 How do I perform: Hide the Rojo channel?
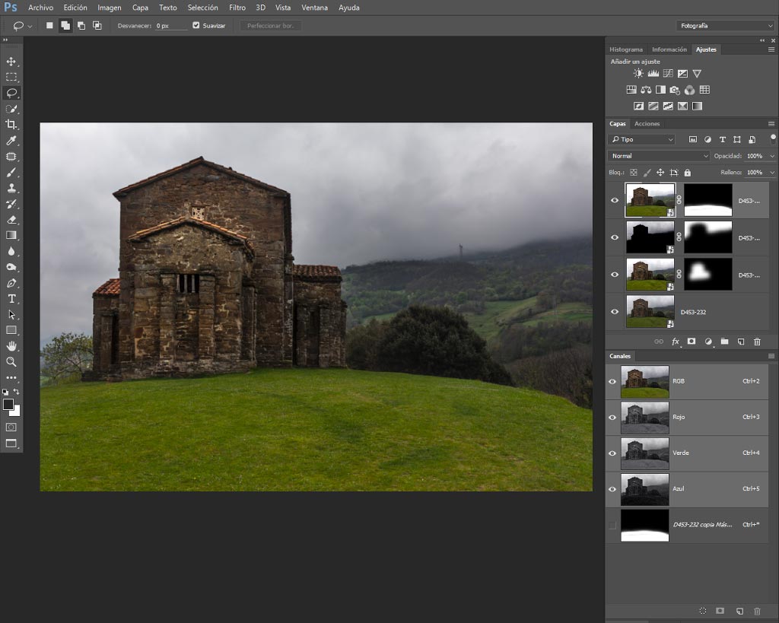[612, 418]
